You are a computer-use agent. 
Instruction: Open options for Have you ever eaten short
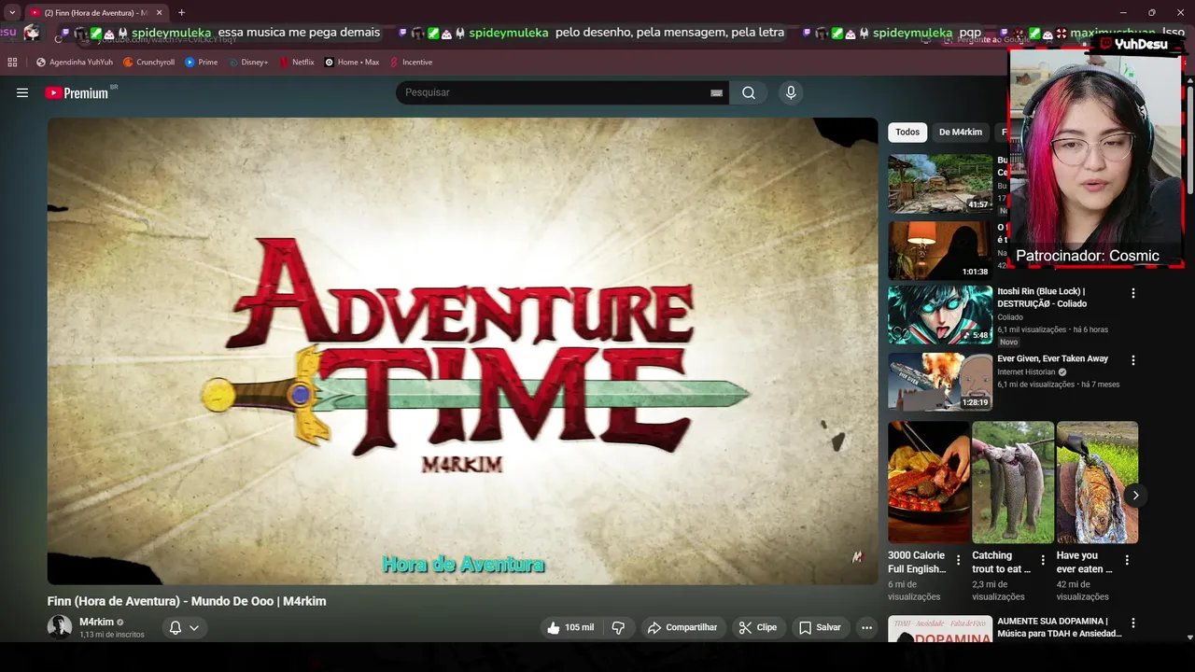[1127, 560]
